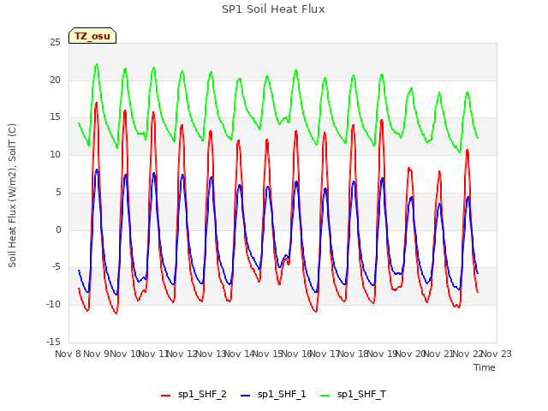Click the y-axis tick label -5
The height and width of the screenshot is (411, 548).
point(56,267)
